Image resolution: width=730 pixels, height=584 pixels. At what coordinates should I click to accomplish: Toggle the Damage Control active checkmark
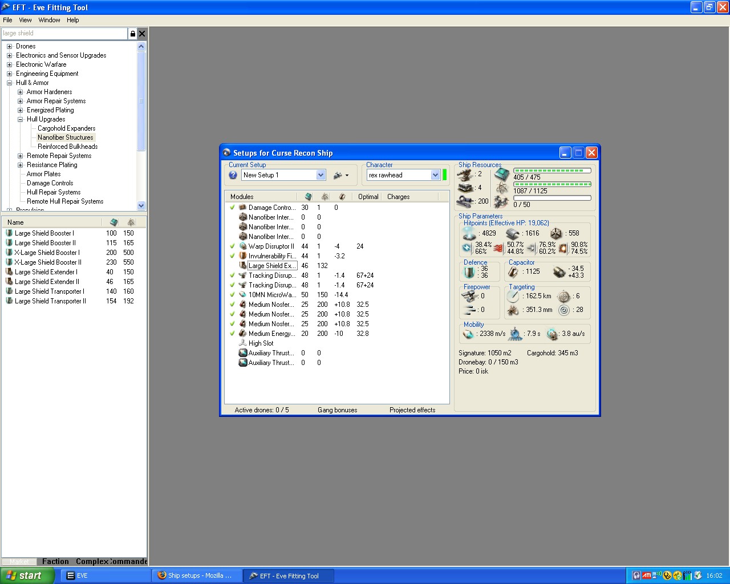pyautogui.click(x=232, y=208)
